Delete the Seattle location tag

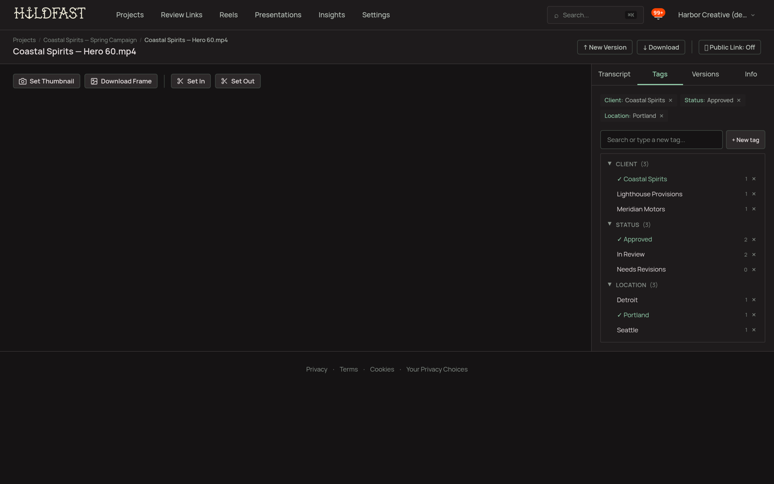(754, 330)
